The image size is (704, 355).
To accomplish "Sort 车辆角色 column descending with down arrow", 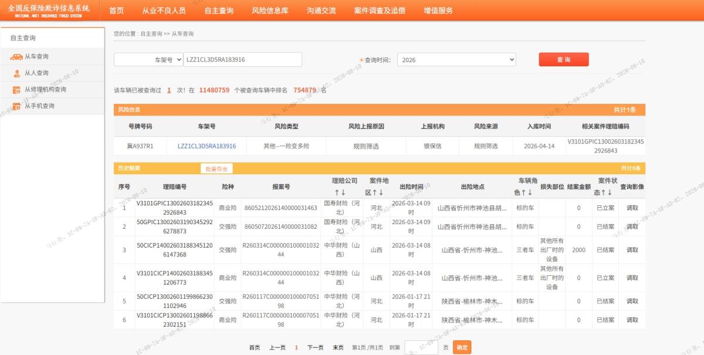I will coord(530,192).
